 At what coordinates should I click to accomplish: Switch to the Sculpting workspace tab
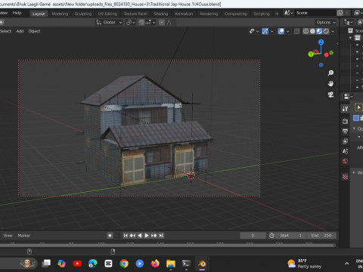83,14
